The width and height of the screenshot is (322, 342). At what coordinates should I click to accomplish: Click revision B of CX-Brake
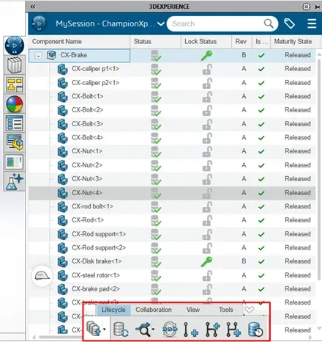tap(244, 55)
